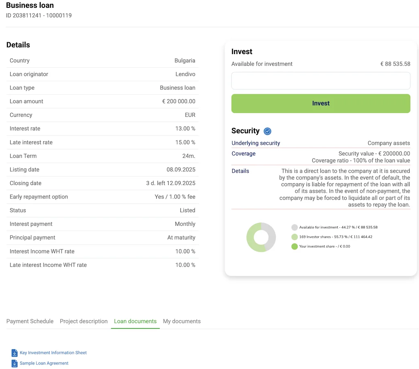Open the Project description tab
The width and height of the screenshot is (419, 369).
click(x=83, y=321)
